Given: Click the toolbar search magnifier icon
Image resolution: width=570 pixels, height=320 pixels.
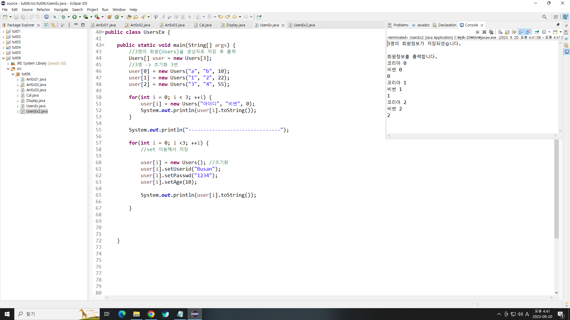Looking at the screenshot, I should 544,17.
